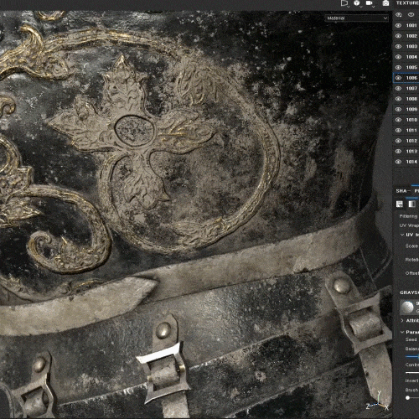Click the video camera icon in the top toolbar
This screenshot has width=419, height=419.
(370, 3)
